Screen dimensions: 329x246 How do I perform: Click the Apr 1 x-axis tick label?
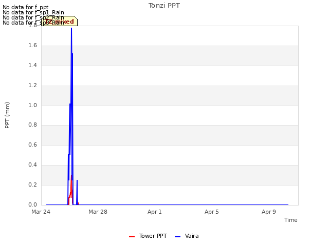(154, 212)
